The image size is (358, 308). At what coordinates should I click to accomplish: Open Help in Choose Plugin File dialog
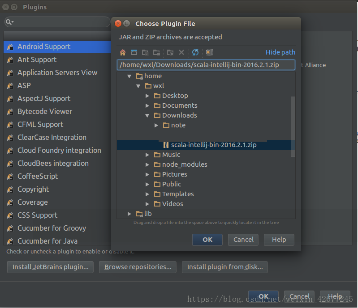click(279, 240)
